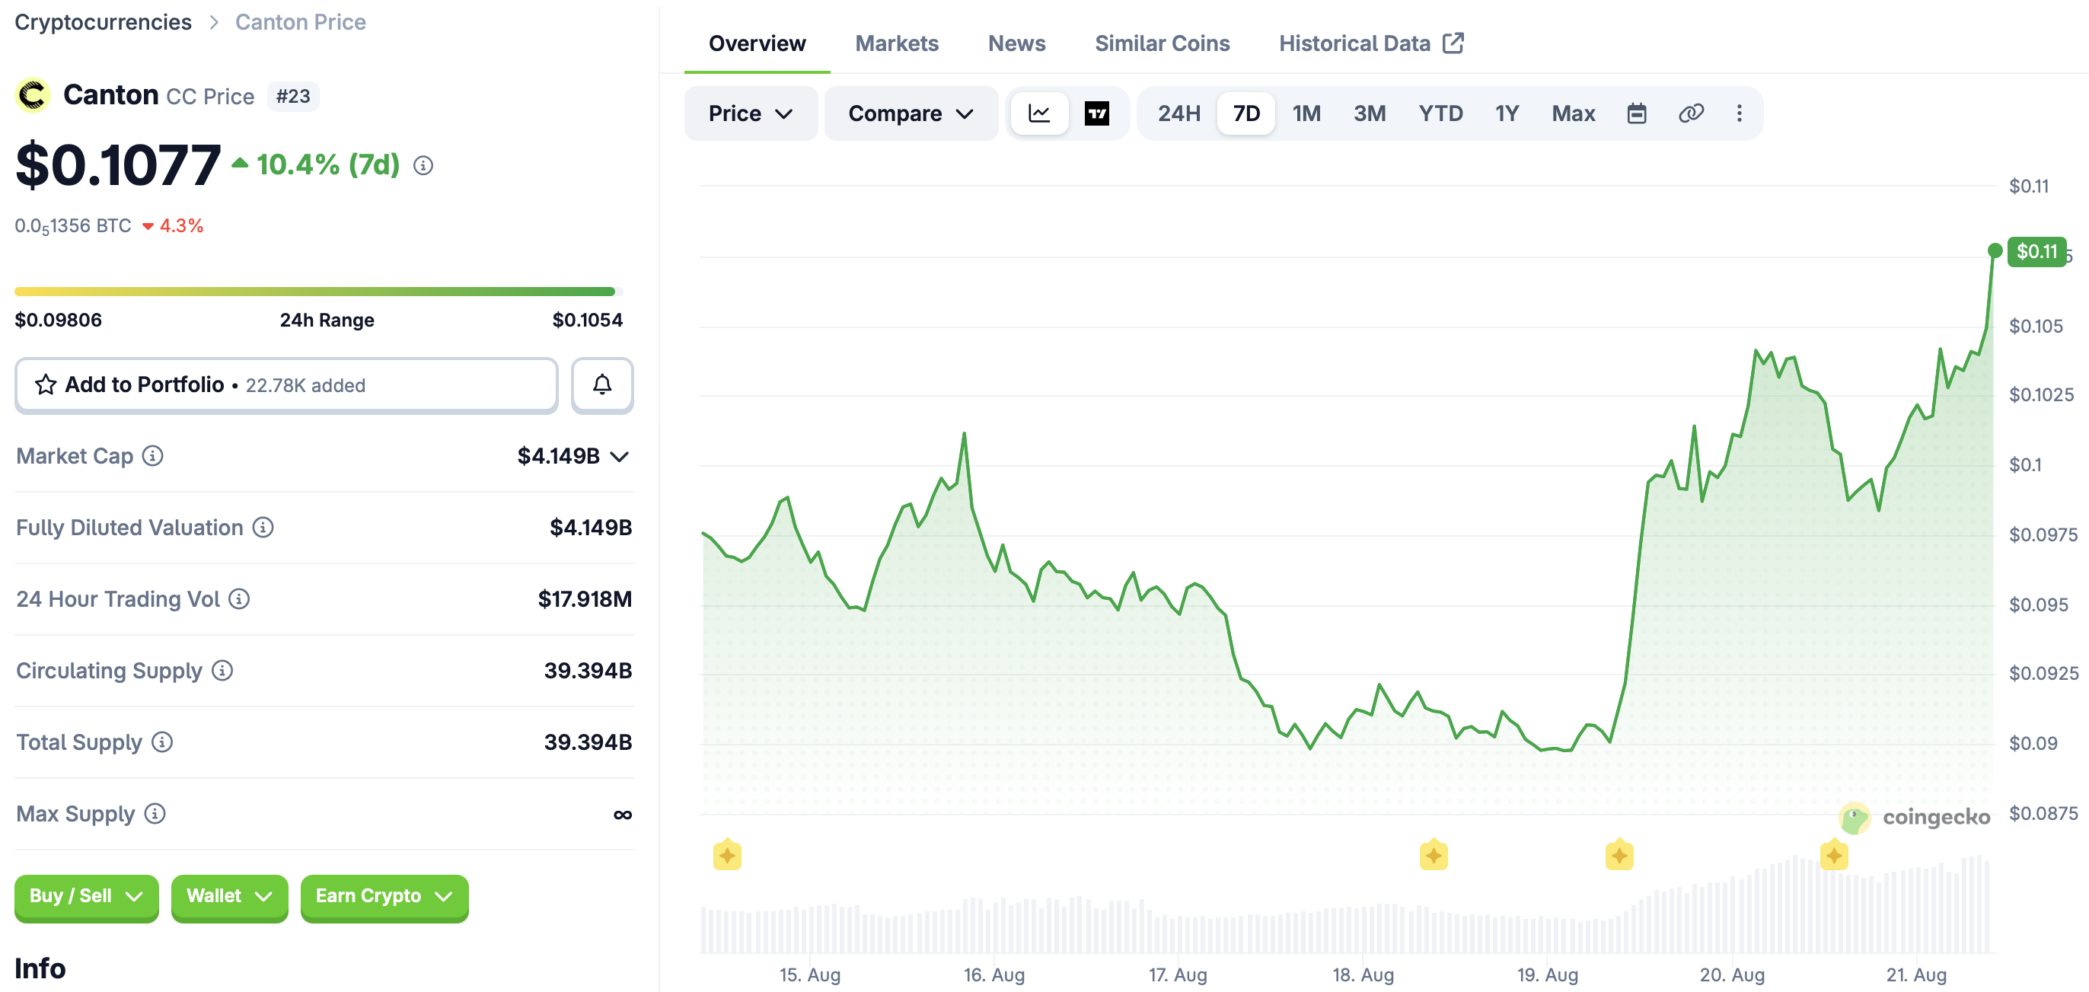Open the Markets tab
The width and height of the screenshot is (2089, 992).
pyautogui.click(x=896, y=43)
